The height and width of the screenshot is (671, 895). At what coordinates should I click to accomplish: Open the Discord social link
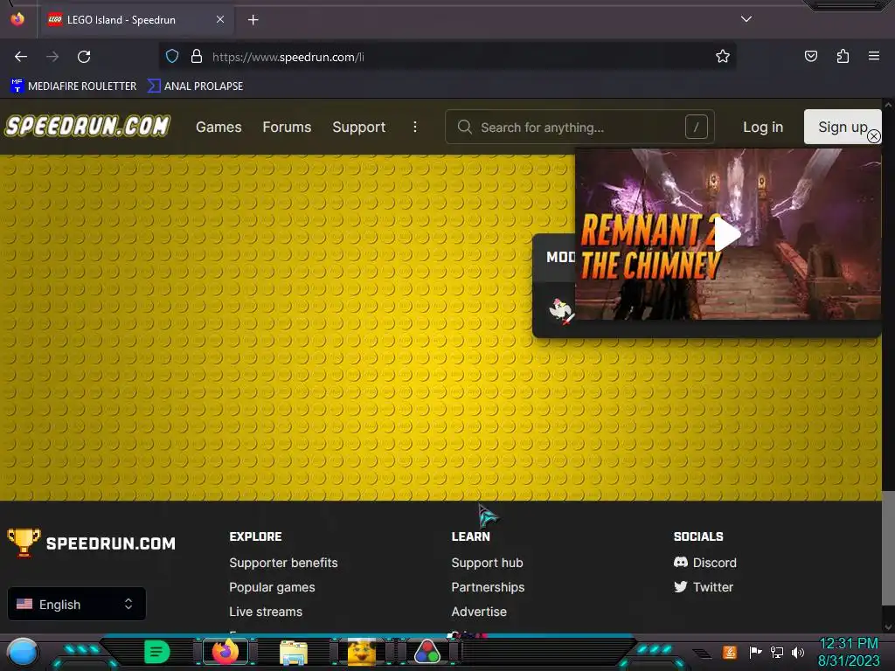705,563
